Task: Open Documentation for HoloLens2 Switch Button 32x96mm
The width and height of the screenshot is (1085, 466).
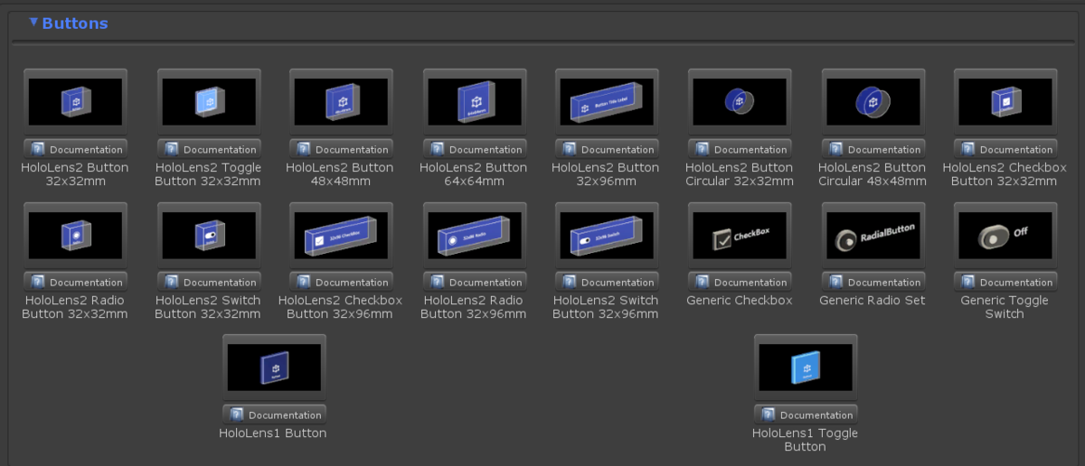Action: click(x=607, y=282)
